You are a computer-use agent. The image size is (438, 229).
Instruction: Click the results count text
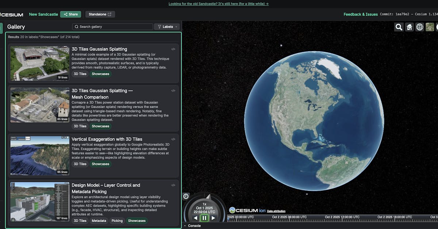click(44, 37)
